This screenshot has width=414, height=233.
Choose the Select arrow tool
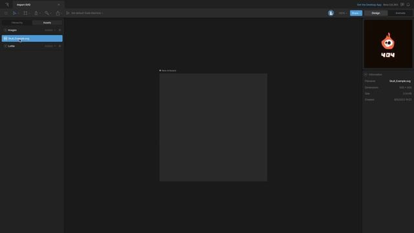(x=15, y=13)
